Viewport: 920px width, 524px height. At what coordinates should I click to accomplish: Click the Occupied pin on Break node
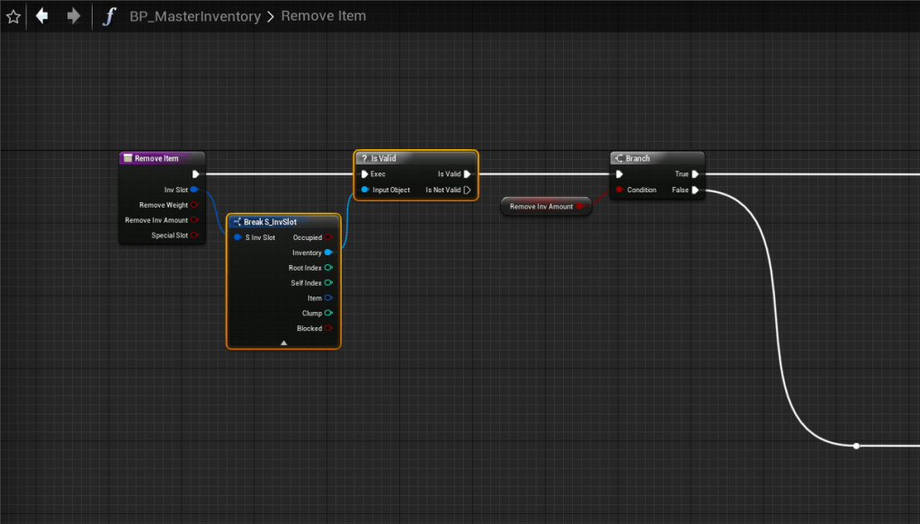[x=328, y=237]
